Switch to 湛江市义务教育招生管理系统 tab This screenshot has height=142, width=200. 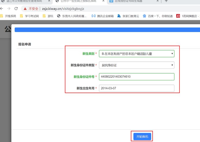pyautogui.click(x=24, y=1)
